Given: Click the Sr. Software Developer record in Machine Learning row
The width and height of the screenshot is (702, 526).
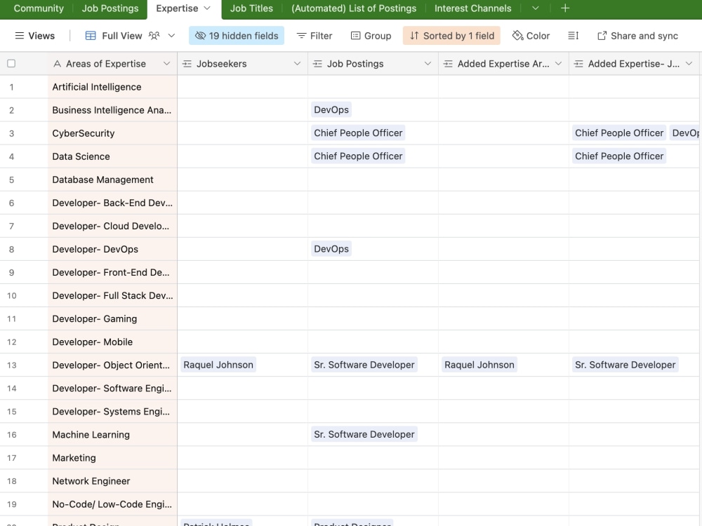Looking at the screenshot, I should pyautogui.click(x=364, y=434).
